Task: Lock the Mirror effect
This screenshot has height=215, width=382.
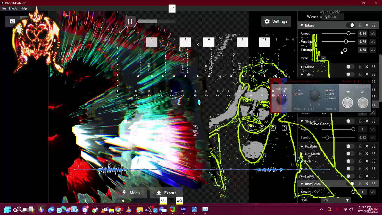Action: coord(360,67)
